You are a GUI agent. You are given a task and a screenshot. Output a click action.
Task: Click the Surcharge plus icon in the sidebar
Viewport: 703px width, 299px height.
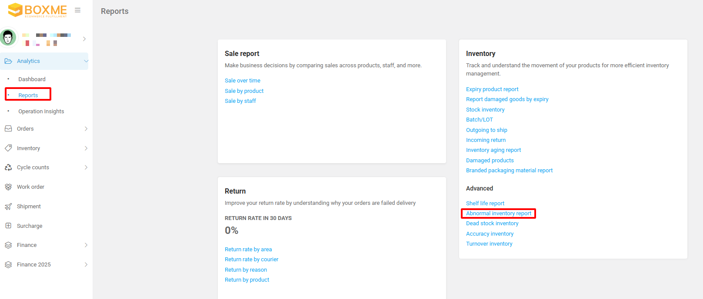(8, 226)
